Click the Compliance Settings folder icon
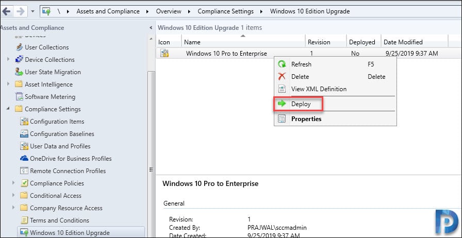Screen dimensions: 462x238 pos(19,109)
